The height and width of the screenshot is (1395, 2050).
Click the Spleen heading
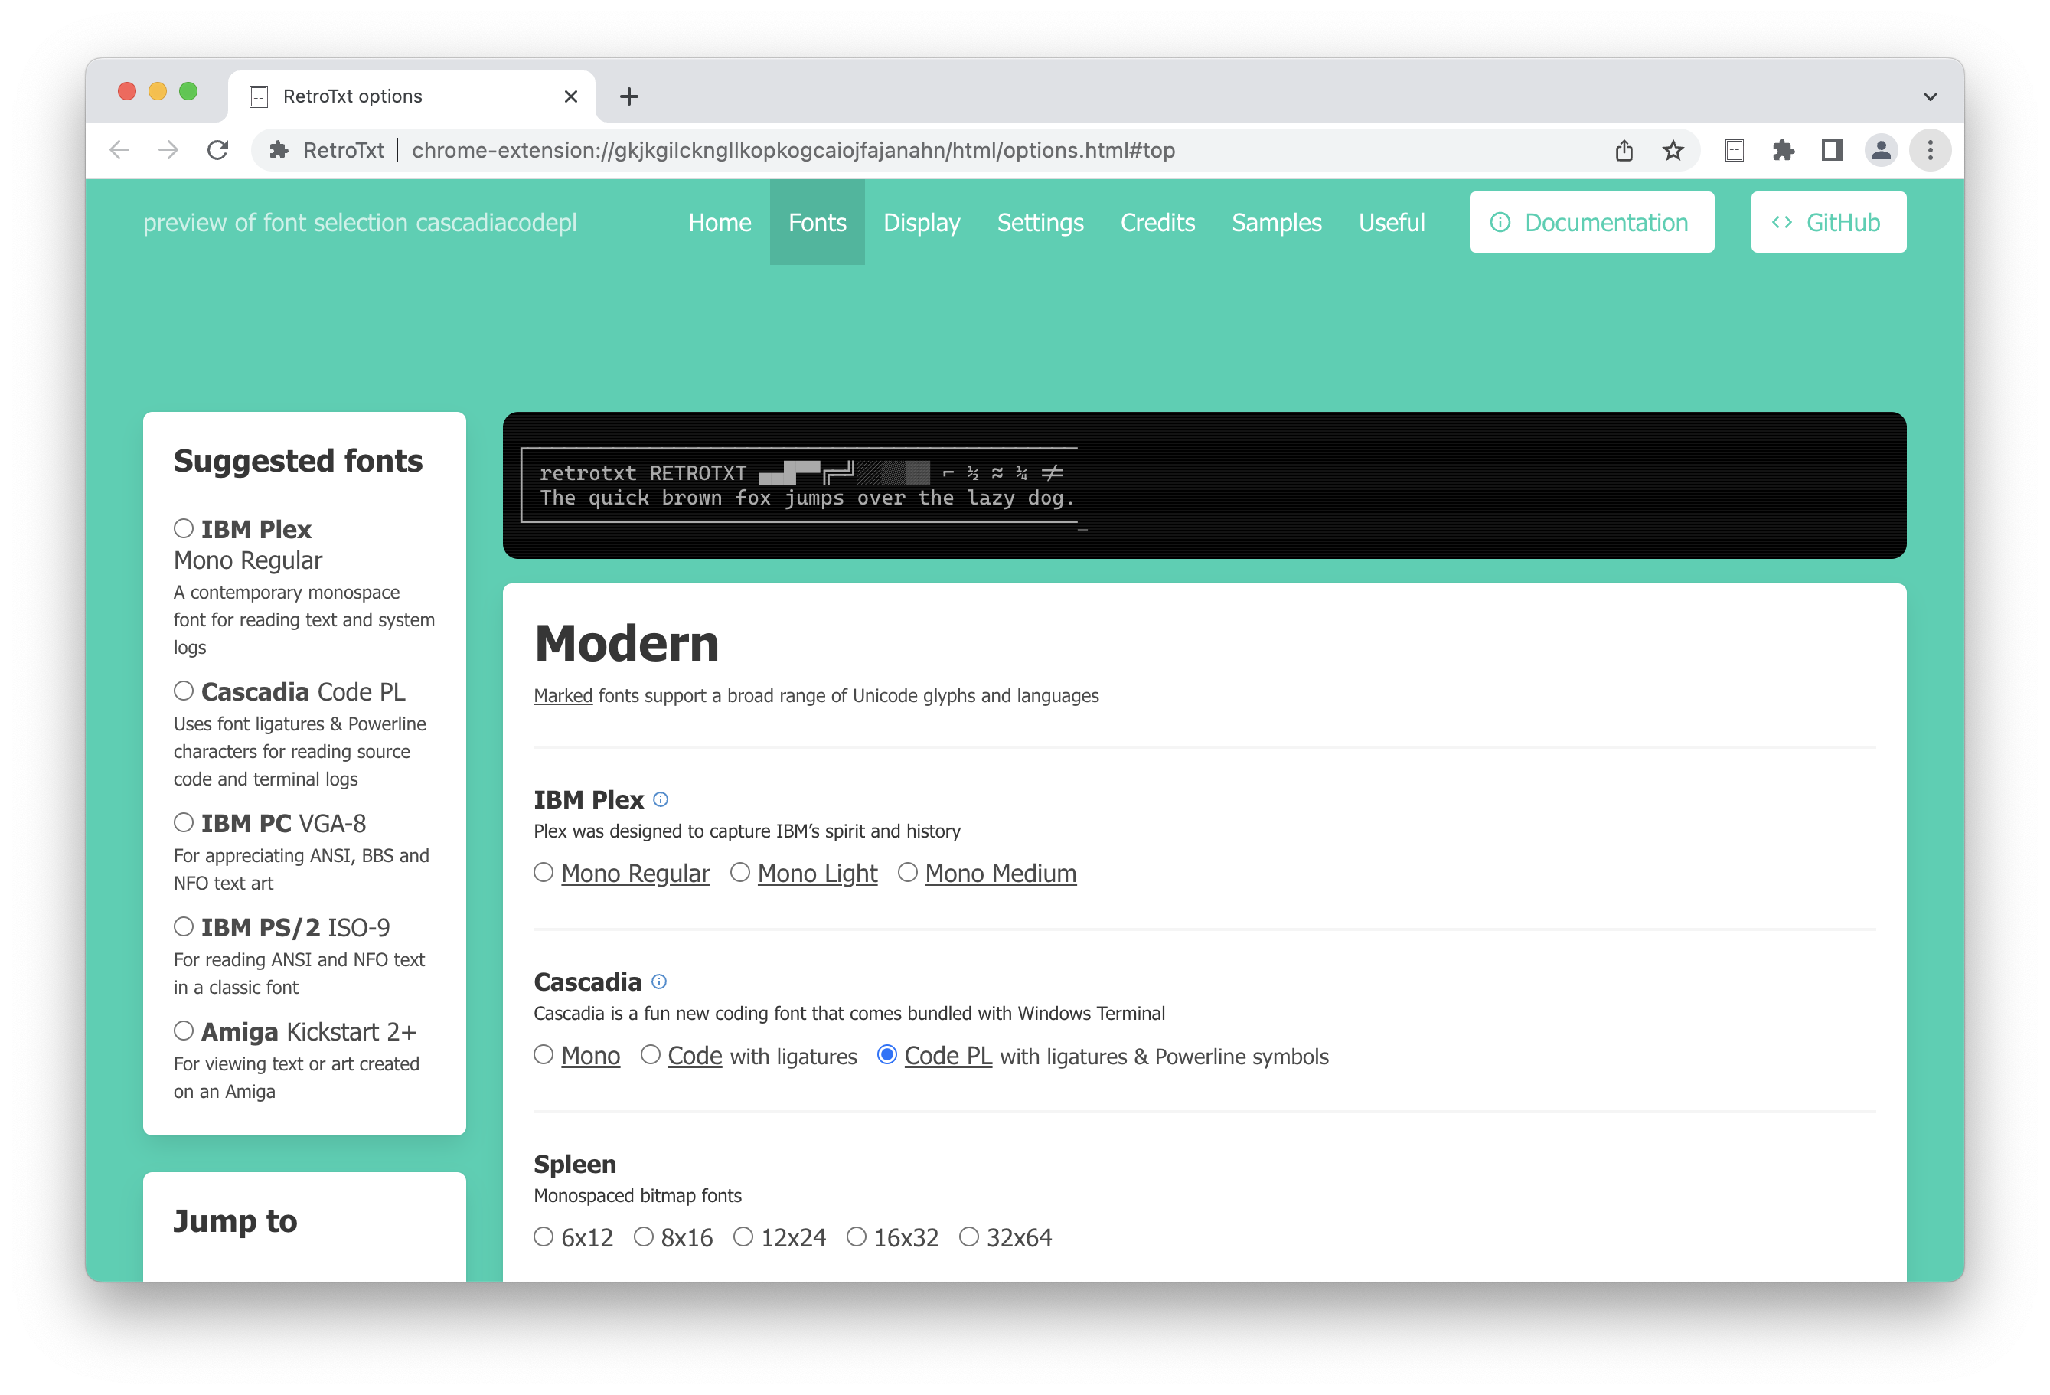pos(575,1164)
